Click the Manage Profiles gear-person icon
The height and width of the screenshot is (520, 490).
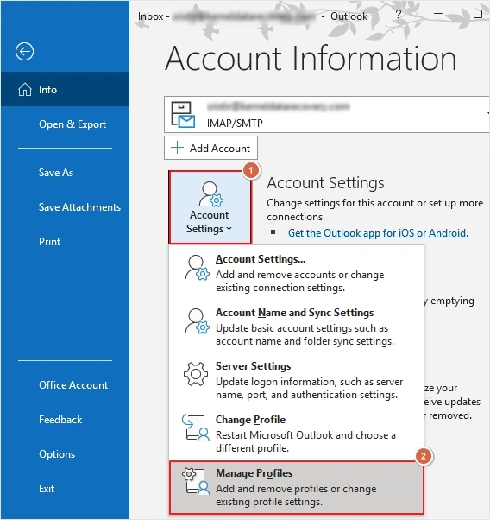[x=196, y=481]
